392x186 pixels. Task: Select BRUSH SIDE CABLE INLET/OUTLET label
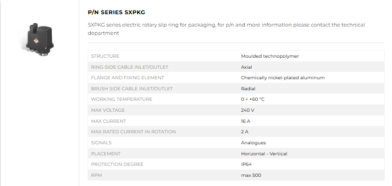tap(132, 88)
